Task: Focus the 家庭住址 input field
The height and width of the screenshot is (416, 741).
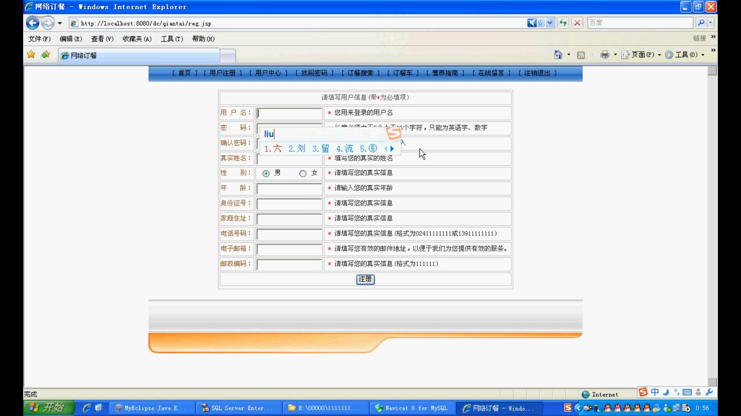Action: point(289,219)
